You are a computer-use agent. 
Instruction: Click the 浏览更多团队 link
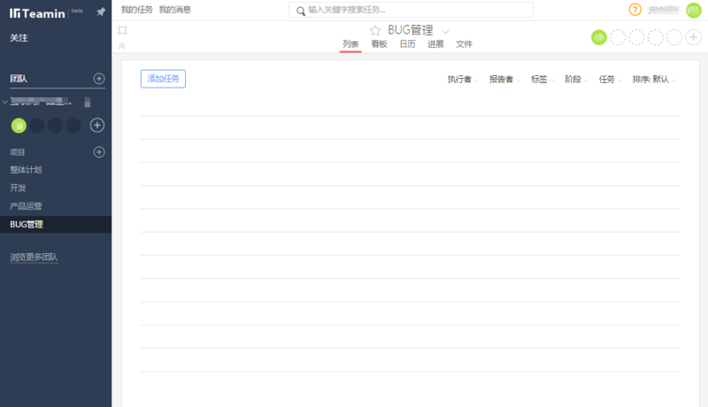click(x=34, y=257)
